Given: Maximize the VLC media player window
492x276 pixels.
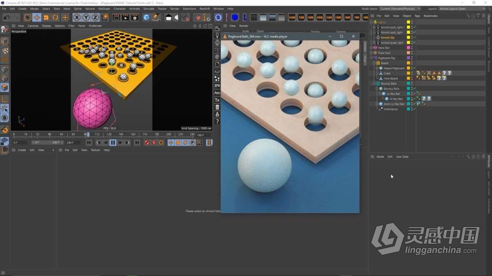Looking at the screenshot, I should [x=341, y=36].
